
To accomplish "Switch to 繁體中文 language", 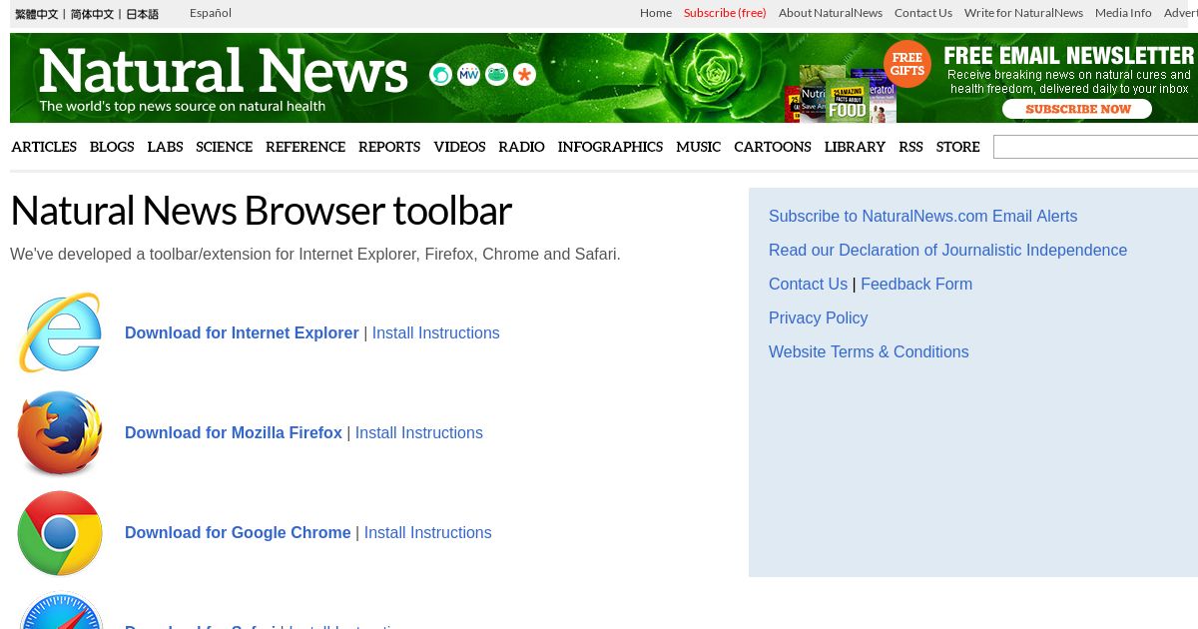I will point(37,14).
